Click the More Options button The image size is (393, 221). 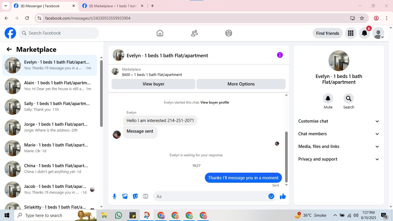(241, 84)
